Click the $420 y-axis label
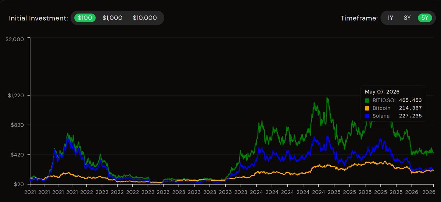The image size is (441, 202). (x=18, y=155)
